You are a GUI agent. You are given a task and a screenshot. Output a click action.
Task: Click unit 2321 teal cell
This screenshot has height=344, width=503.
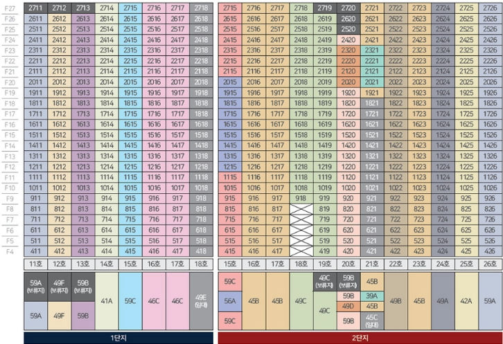(x=372, y=51)
